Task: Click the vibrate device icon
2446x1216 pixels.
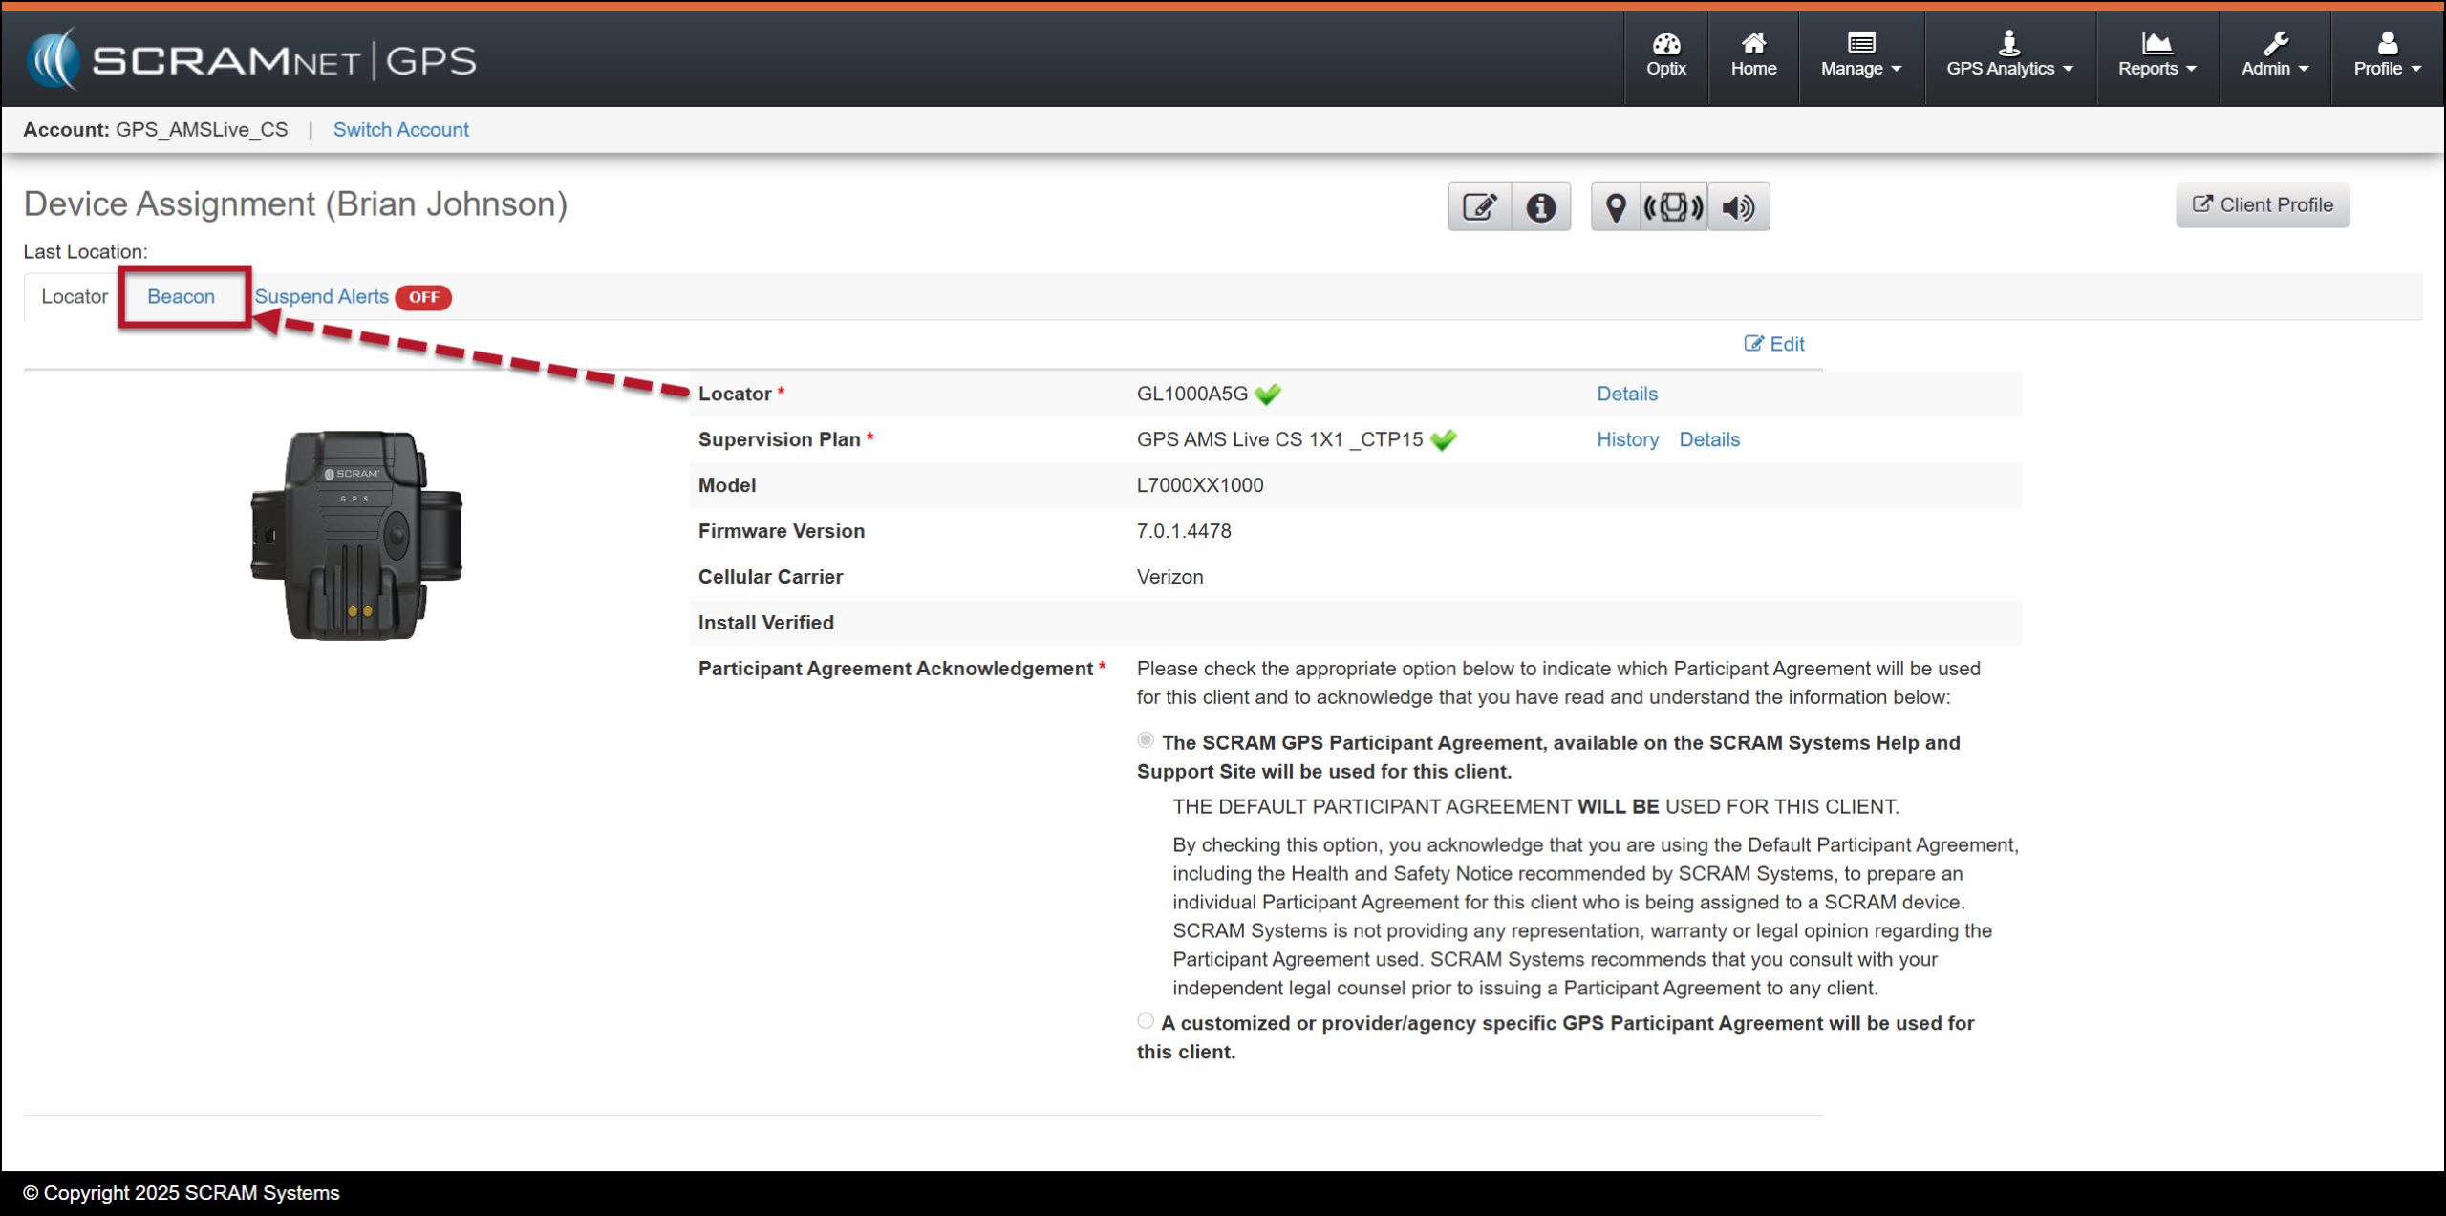Action: coord(1673,206)
